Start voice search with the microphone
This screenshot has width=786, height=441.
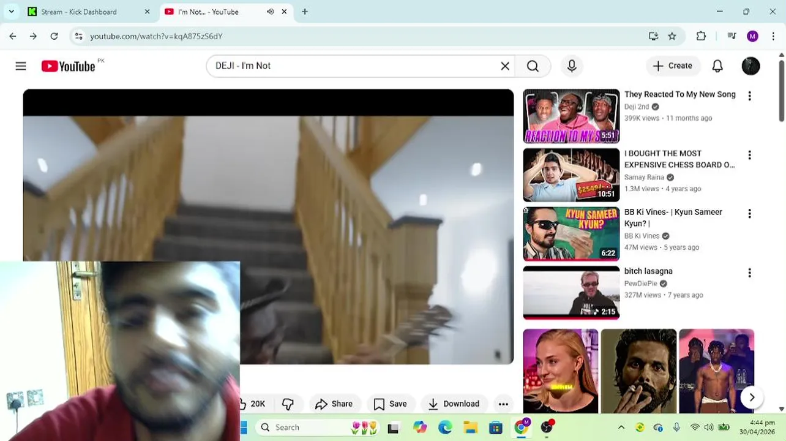pos(572,66)
